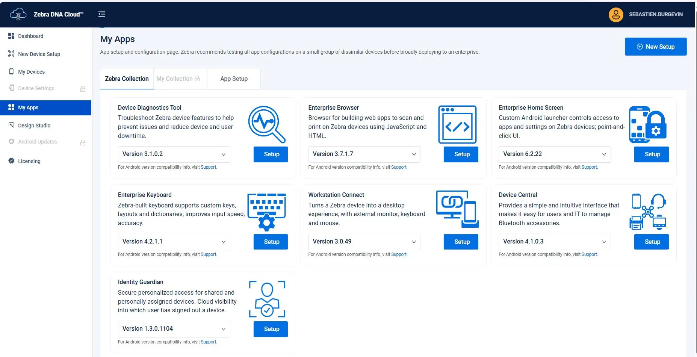Open Support link under Enterprise Home Screen

pyautogui.click(x=589, y=167)
